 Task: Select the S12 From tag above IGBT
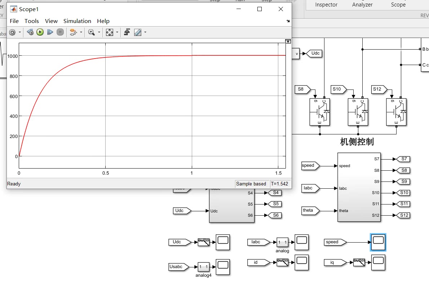tap(379, 89)
